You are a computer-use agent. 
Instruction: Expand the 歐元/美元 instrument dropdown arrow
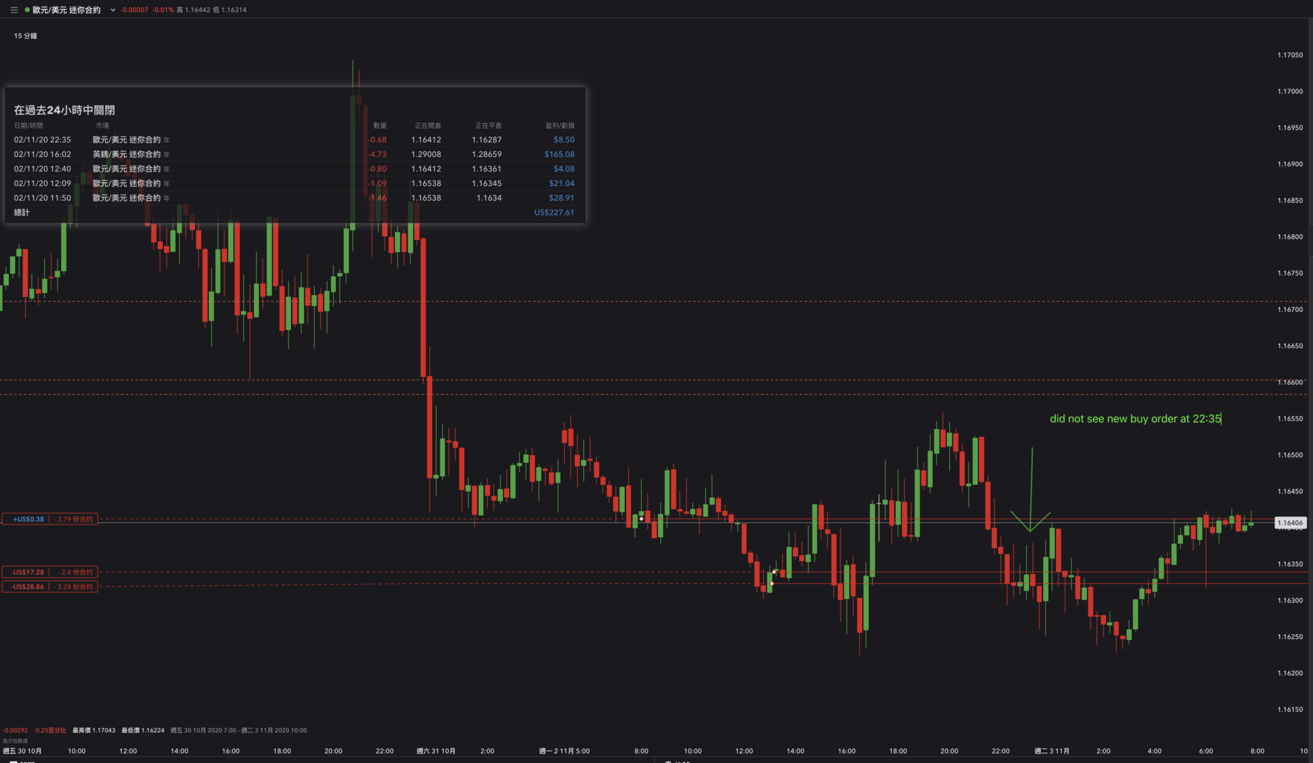113,10
